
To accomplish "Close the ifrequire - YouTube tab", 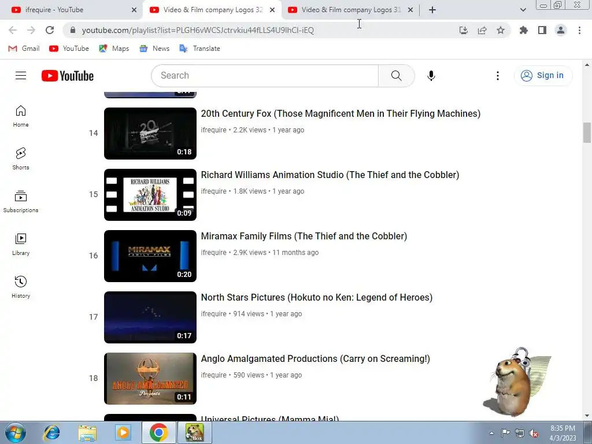I will [134, 10].
